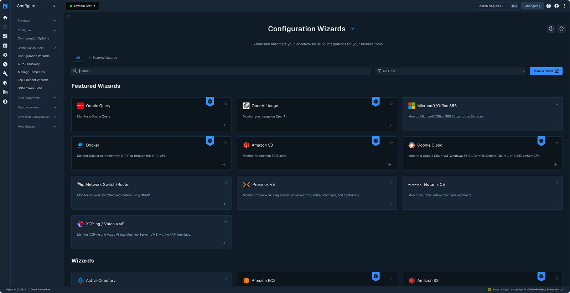Screen dimensions: 570x293
Task: Click verified badge on Featured Amazon S3 card
Action: (x=375, y=141)
